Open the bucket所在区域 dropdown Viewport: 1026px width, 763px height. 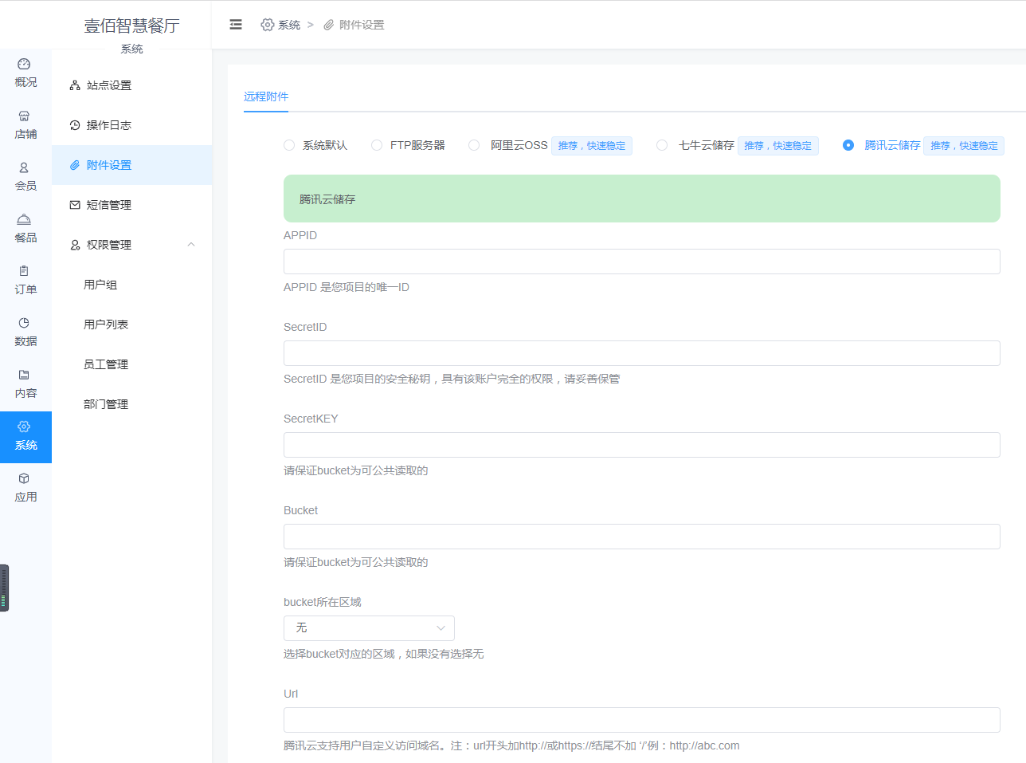click(x=369, y=628)
